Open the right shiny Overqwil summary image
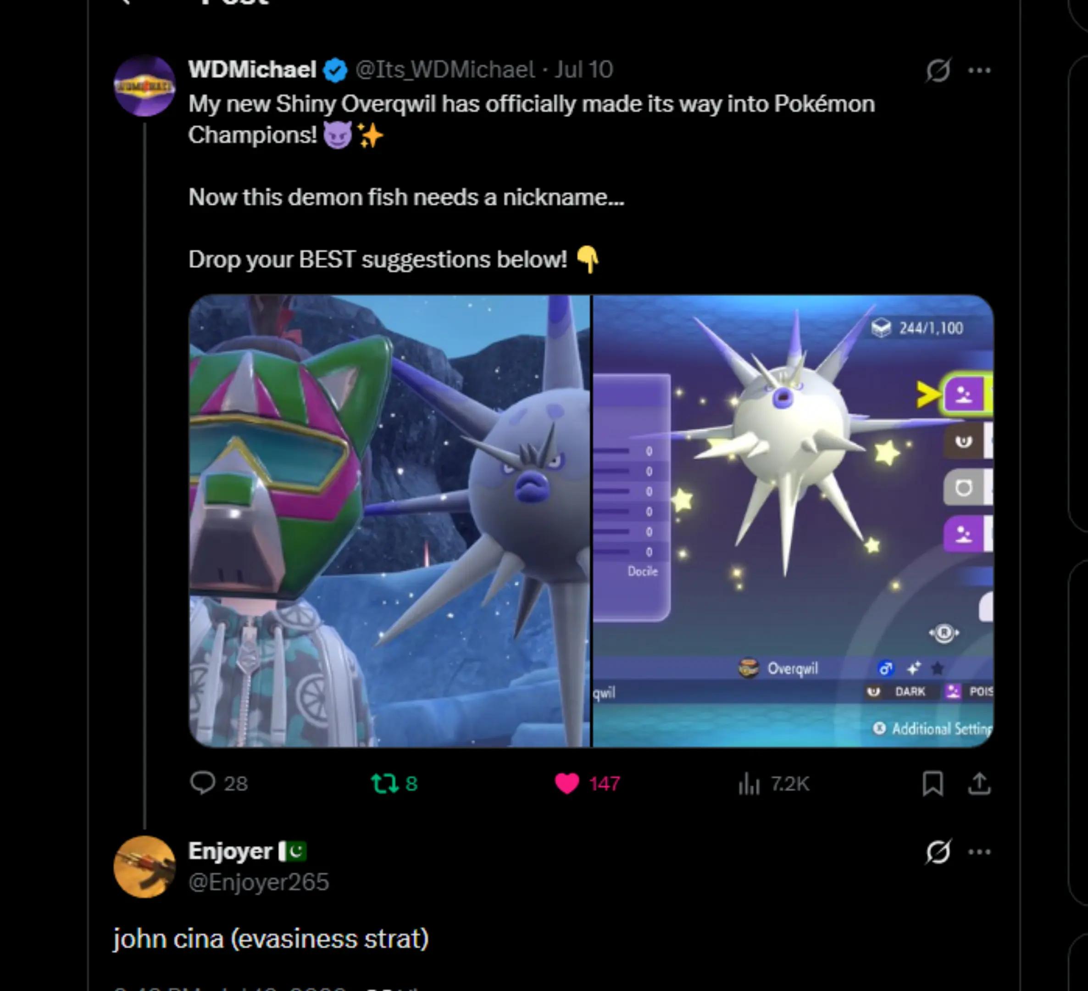 point(793,521)
